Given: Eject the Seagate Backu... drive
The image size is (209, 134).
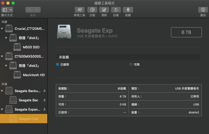Looking at the screenshot, I should 44,91.
